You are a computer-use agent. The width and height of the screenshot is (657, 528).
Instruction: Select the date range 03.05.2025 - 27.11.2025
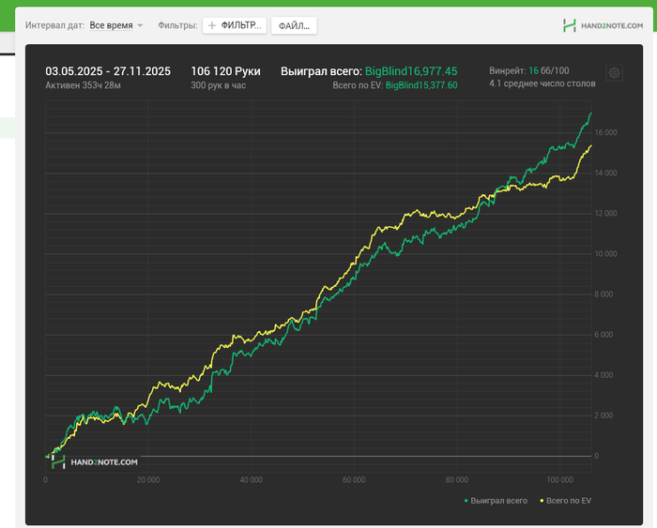[x=108, y=71]
